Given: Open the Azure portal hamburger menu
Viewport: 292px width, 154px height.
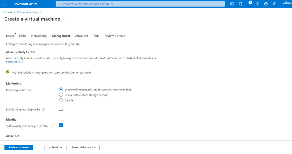Looking at the screenshot, I should (5, 4).
